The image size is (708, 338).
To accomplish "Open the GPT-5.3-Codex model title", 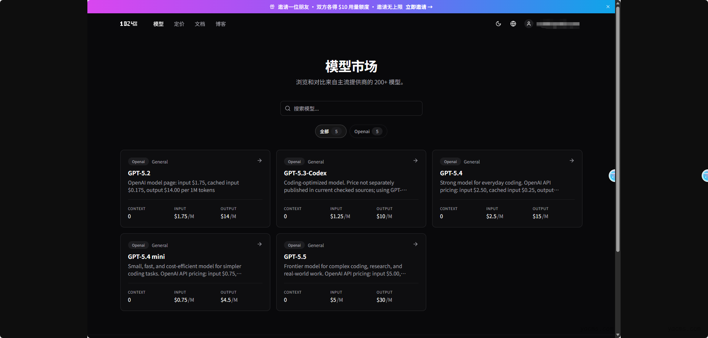I will [x=305, y=173].
